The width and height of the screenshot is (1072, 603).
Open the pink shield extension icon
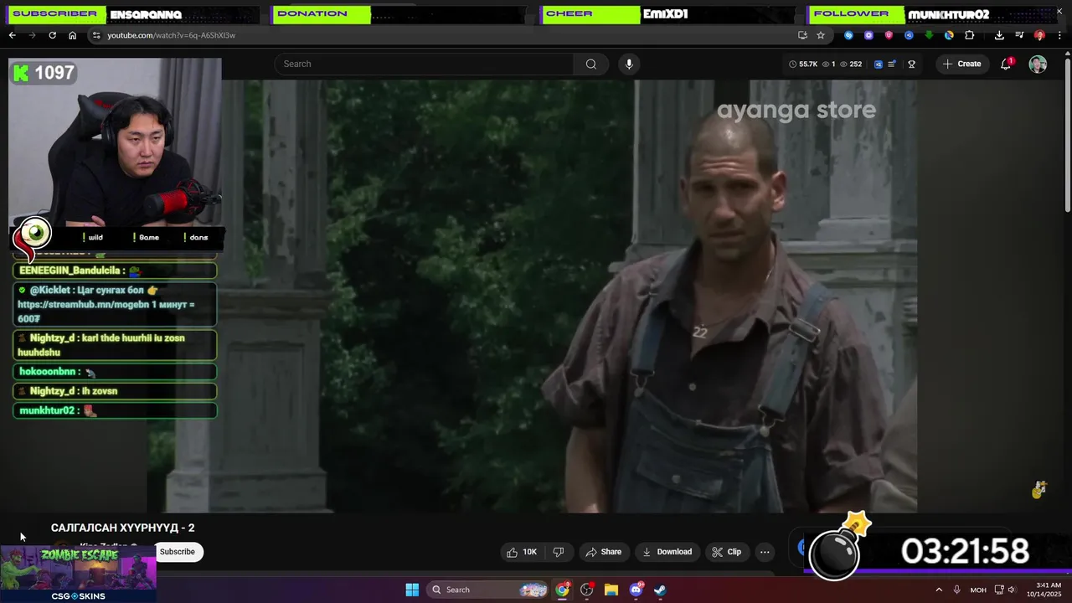(x=889, y=35)
